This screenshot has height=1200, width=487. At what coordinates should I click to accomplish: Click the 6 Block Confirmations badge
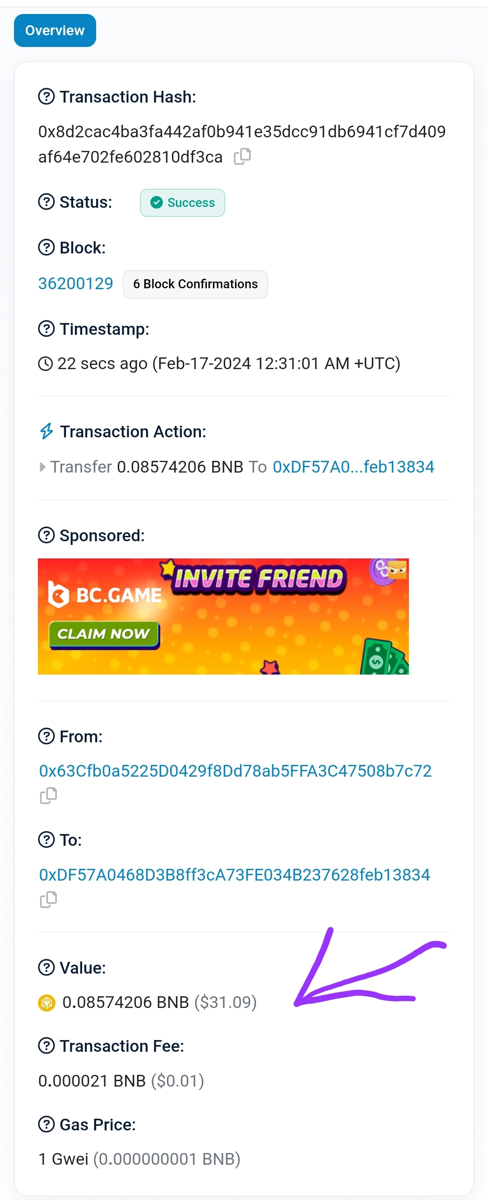[x=195, y=284]
